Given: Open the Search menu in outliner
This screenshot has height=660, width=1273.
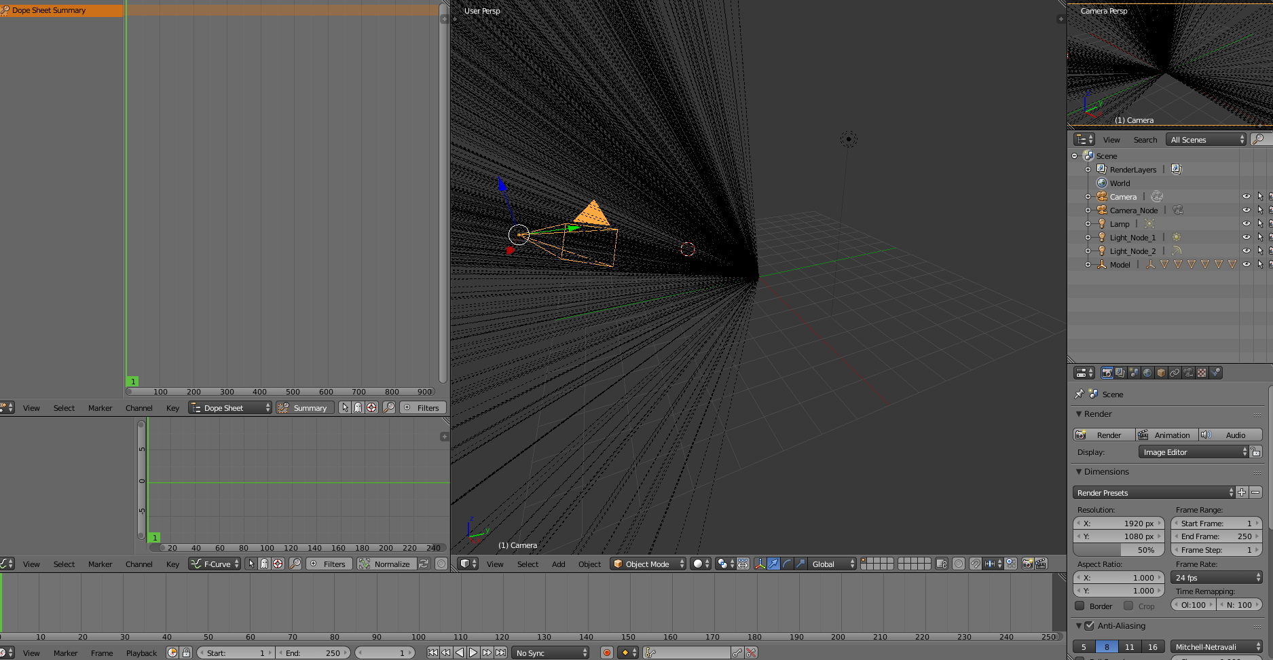Looking at the screenshot, I should pos(1145,140).
